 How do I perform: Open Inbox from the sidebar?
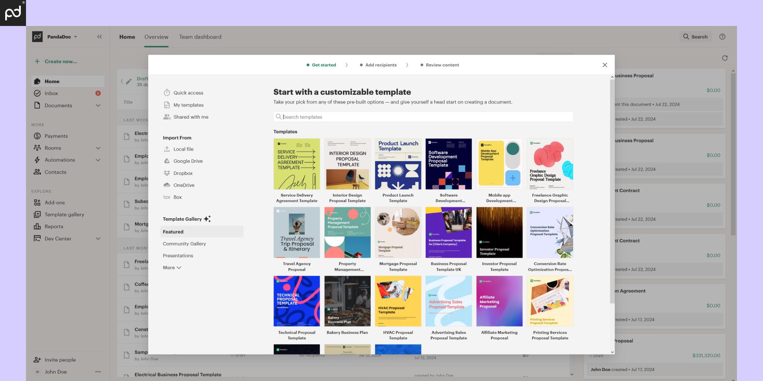tap(51, 94)
